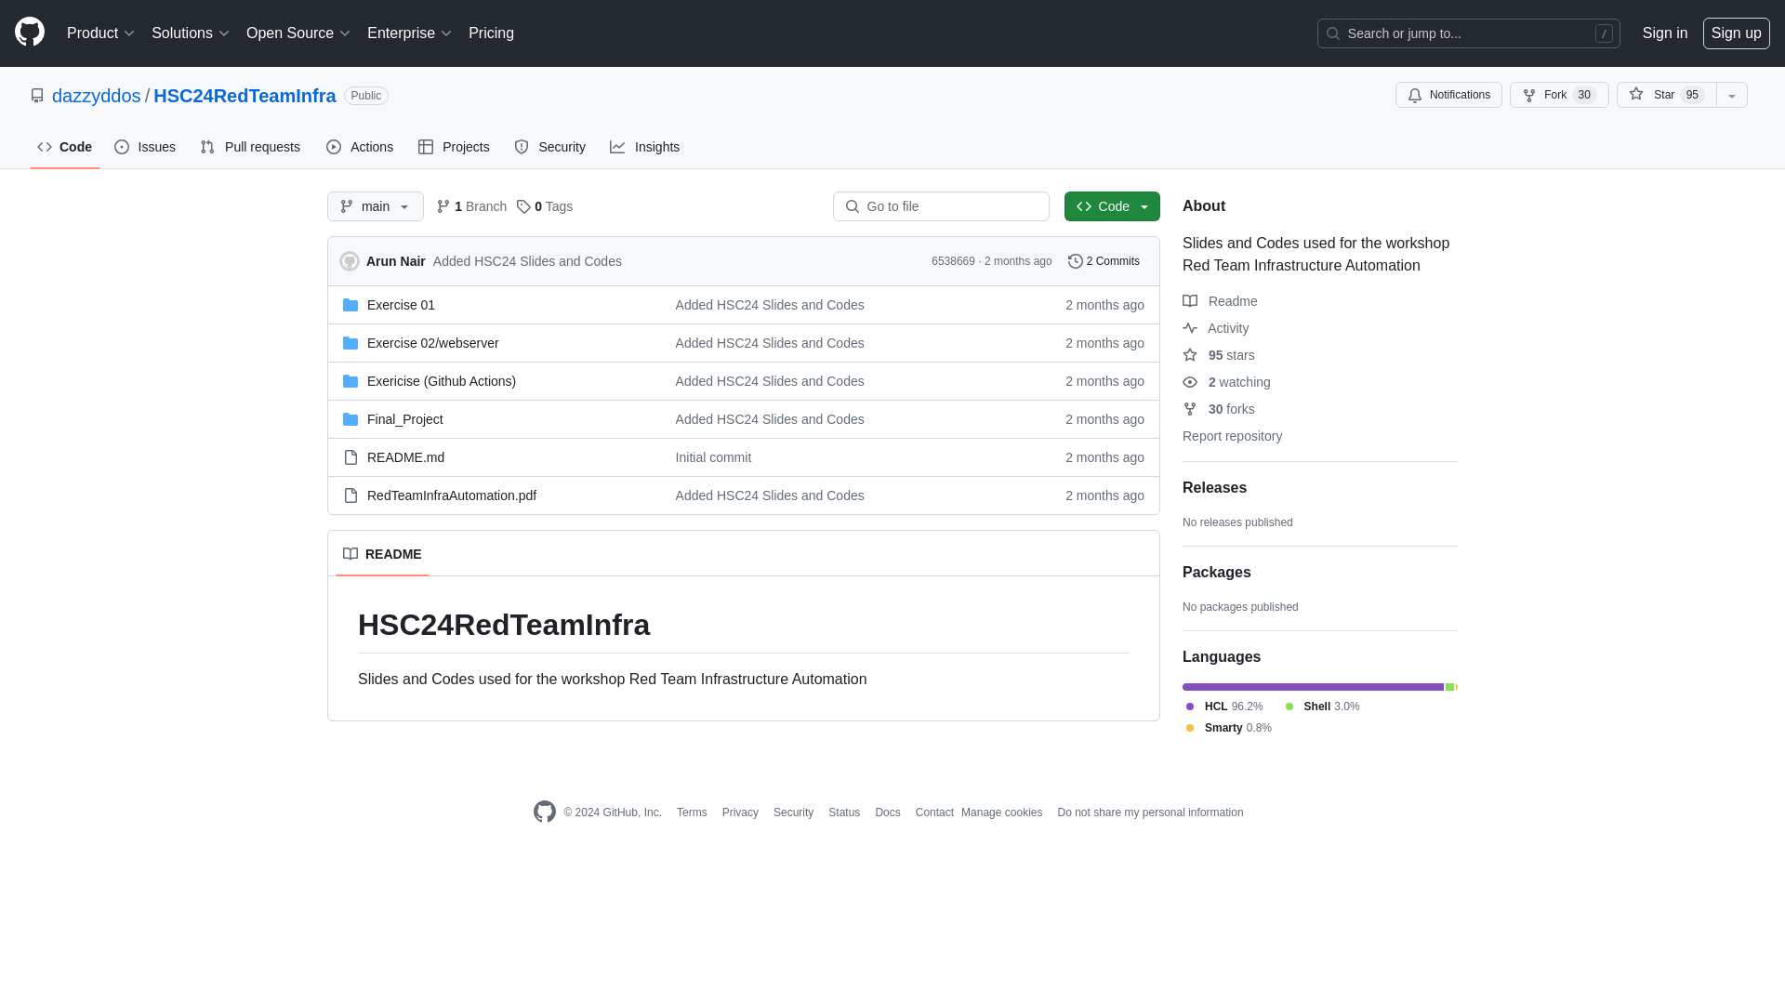Click the book icon in README tab

(x=350, y=554)
